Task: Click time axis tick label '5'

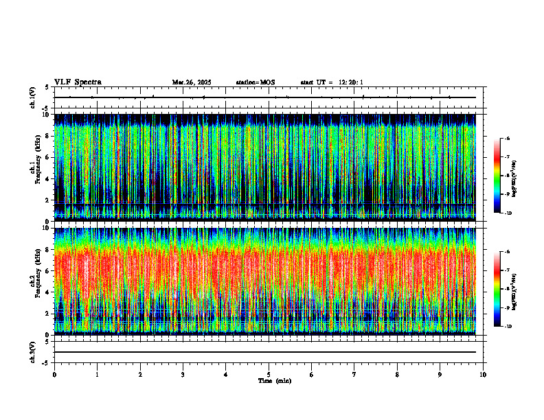Action: tap(269, 375)
